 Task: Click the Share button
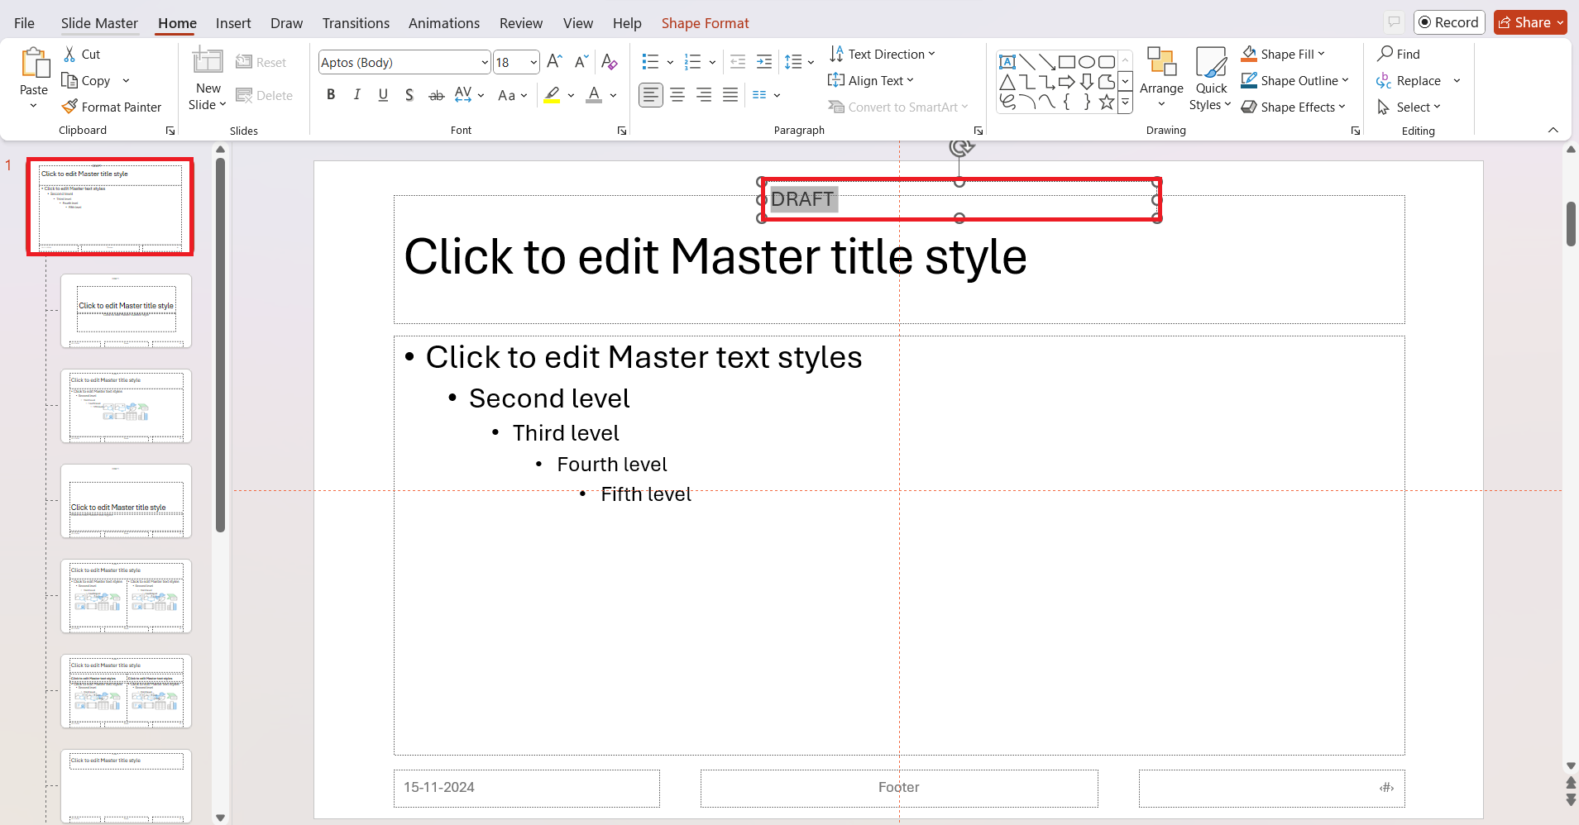pos(1530,22)
